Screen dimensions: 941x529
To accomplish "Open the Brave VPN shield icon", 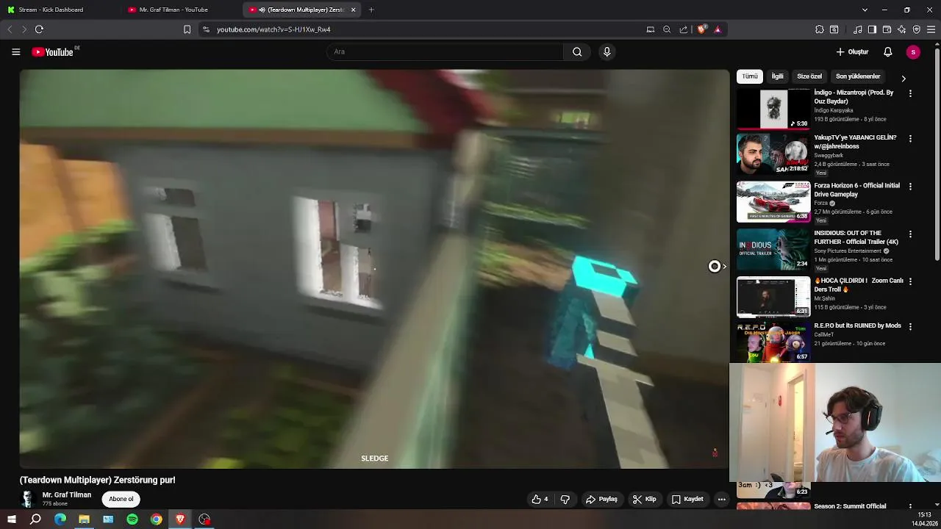I will (x=916, y=29).
